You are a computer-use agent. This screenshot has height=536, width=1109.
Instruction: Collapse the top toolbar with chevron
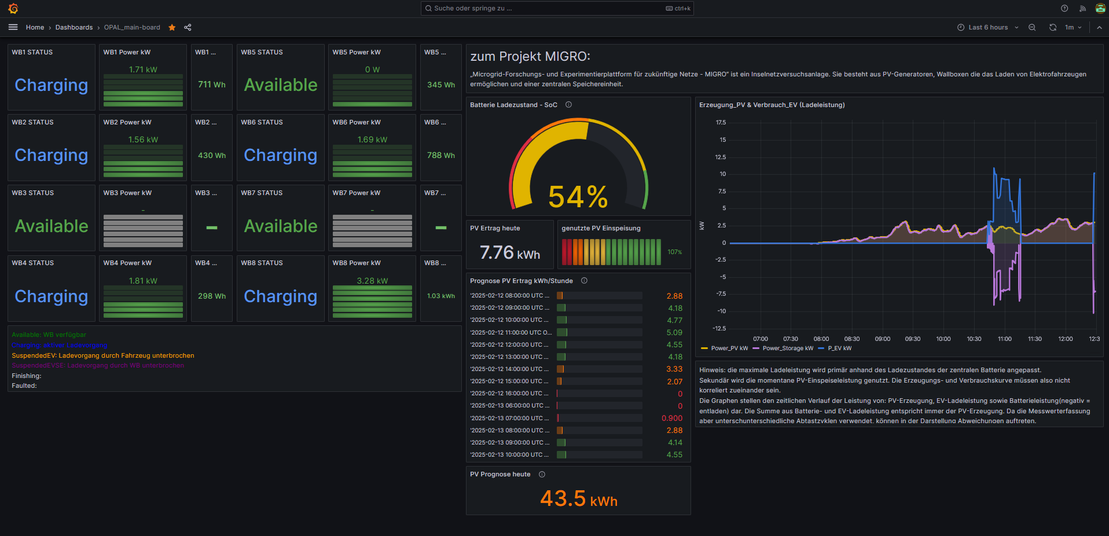pos(1099,27)
